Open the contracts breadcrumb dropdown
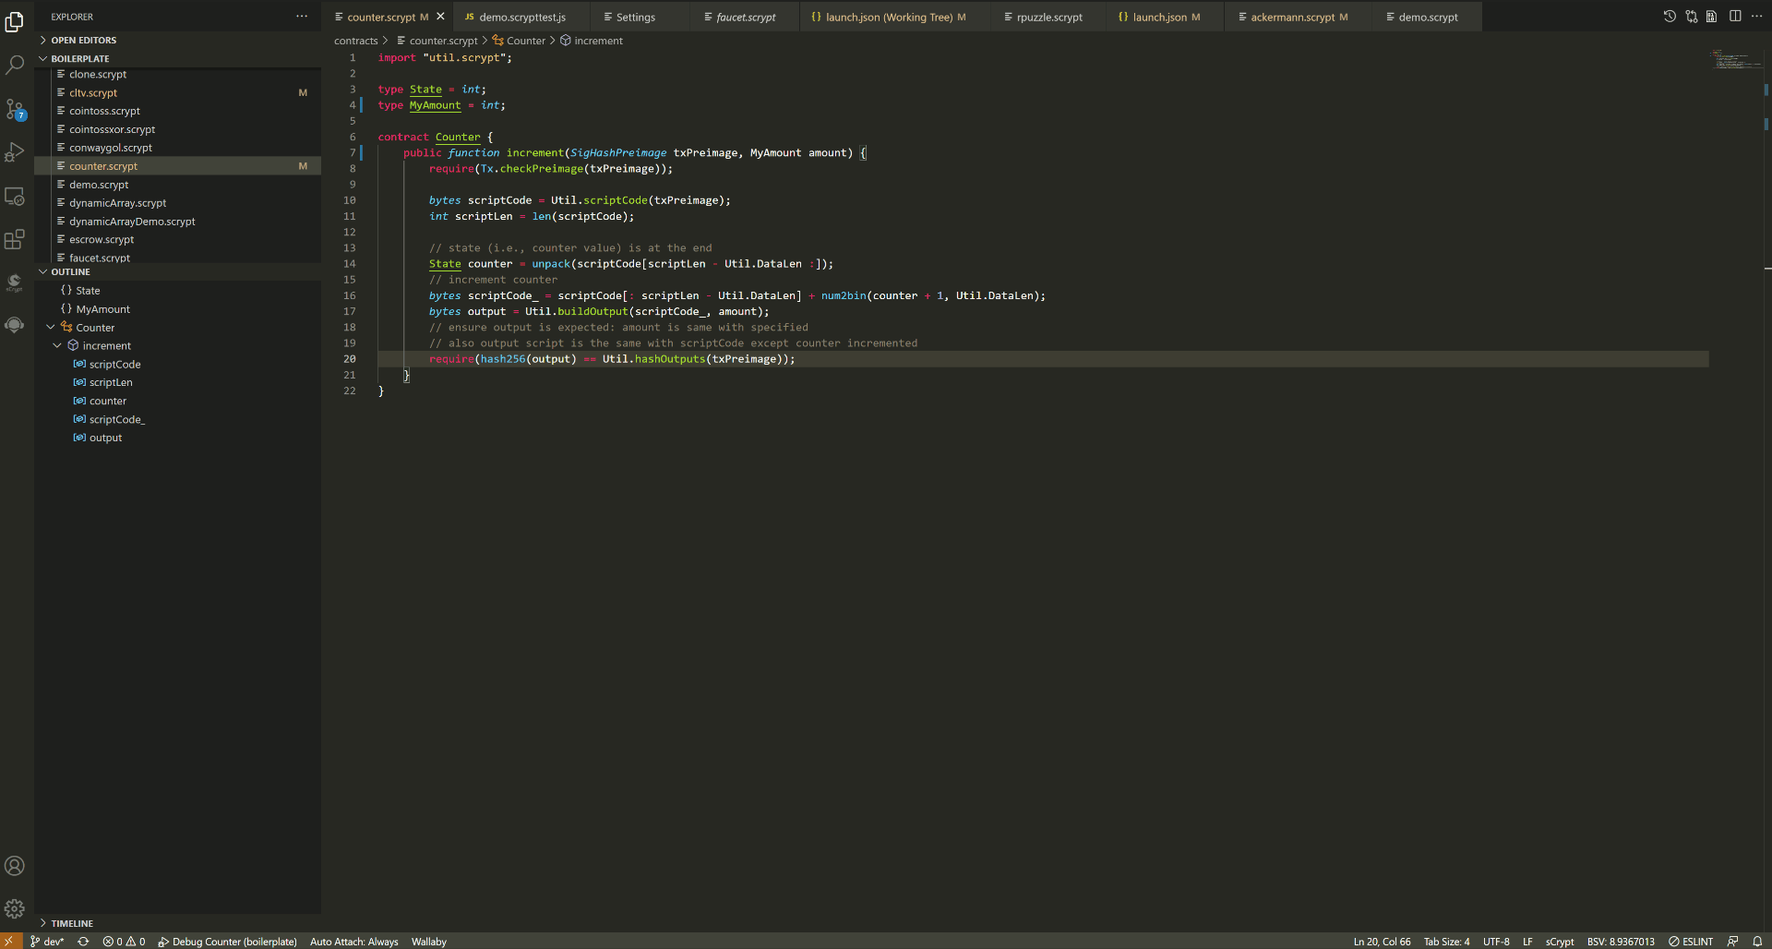1772x949 pixels. [356, 41]
